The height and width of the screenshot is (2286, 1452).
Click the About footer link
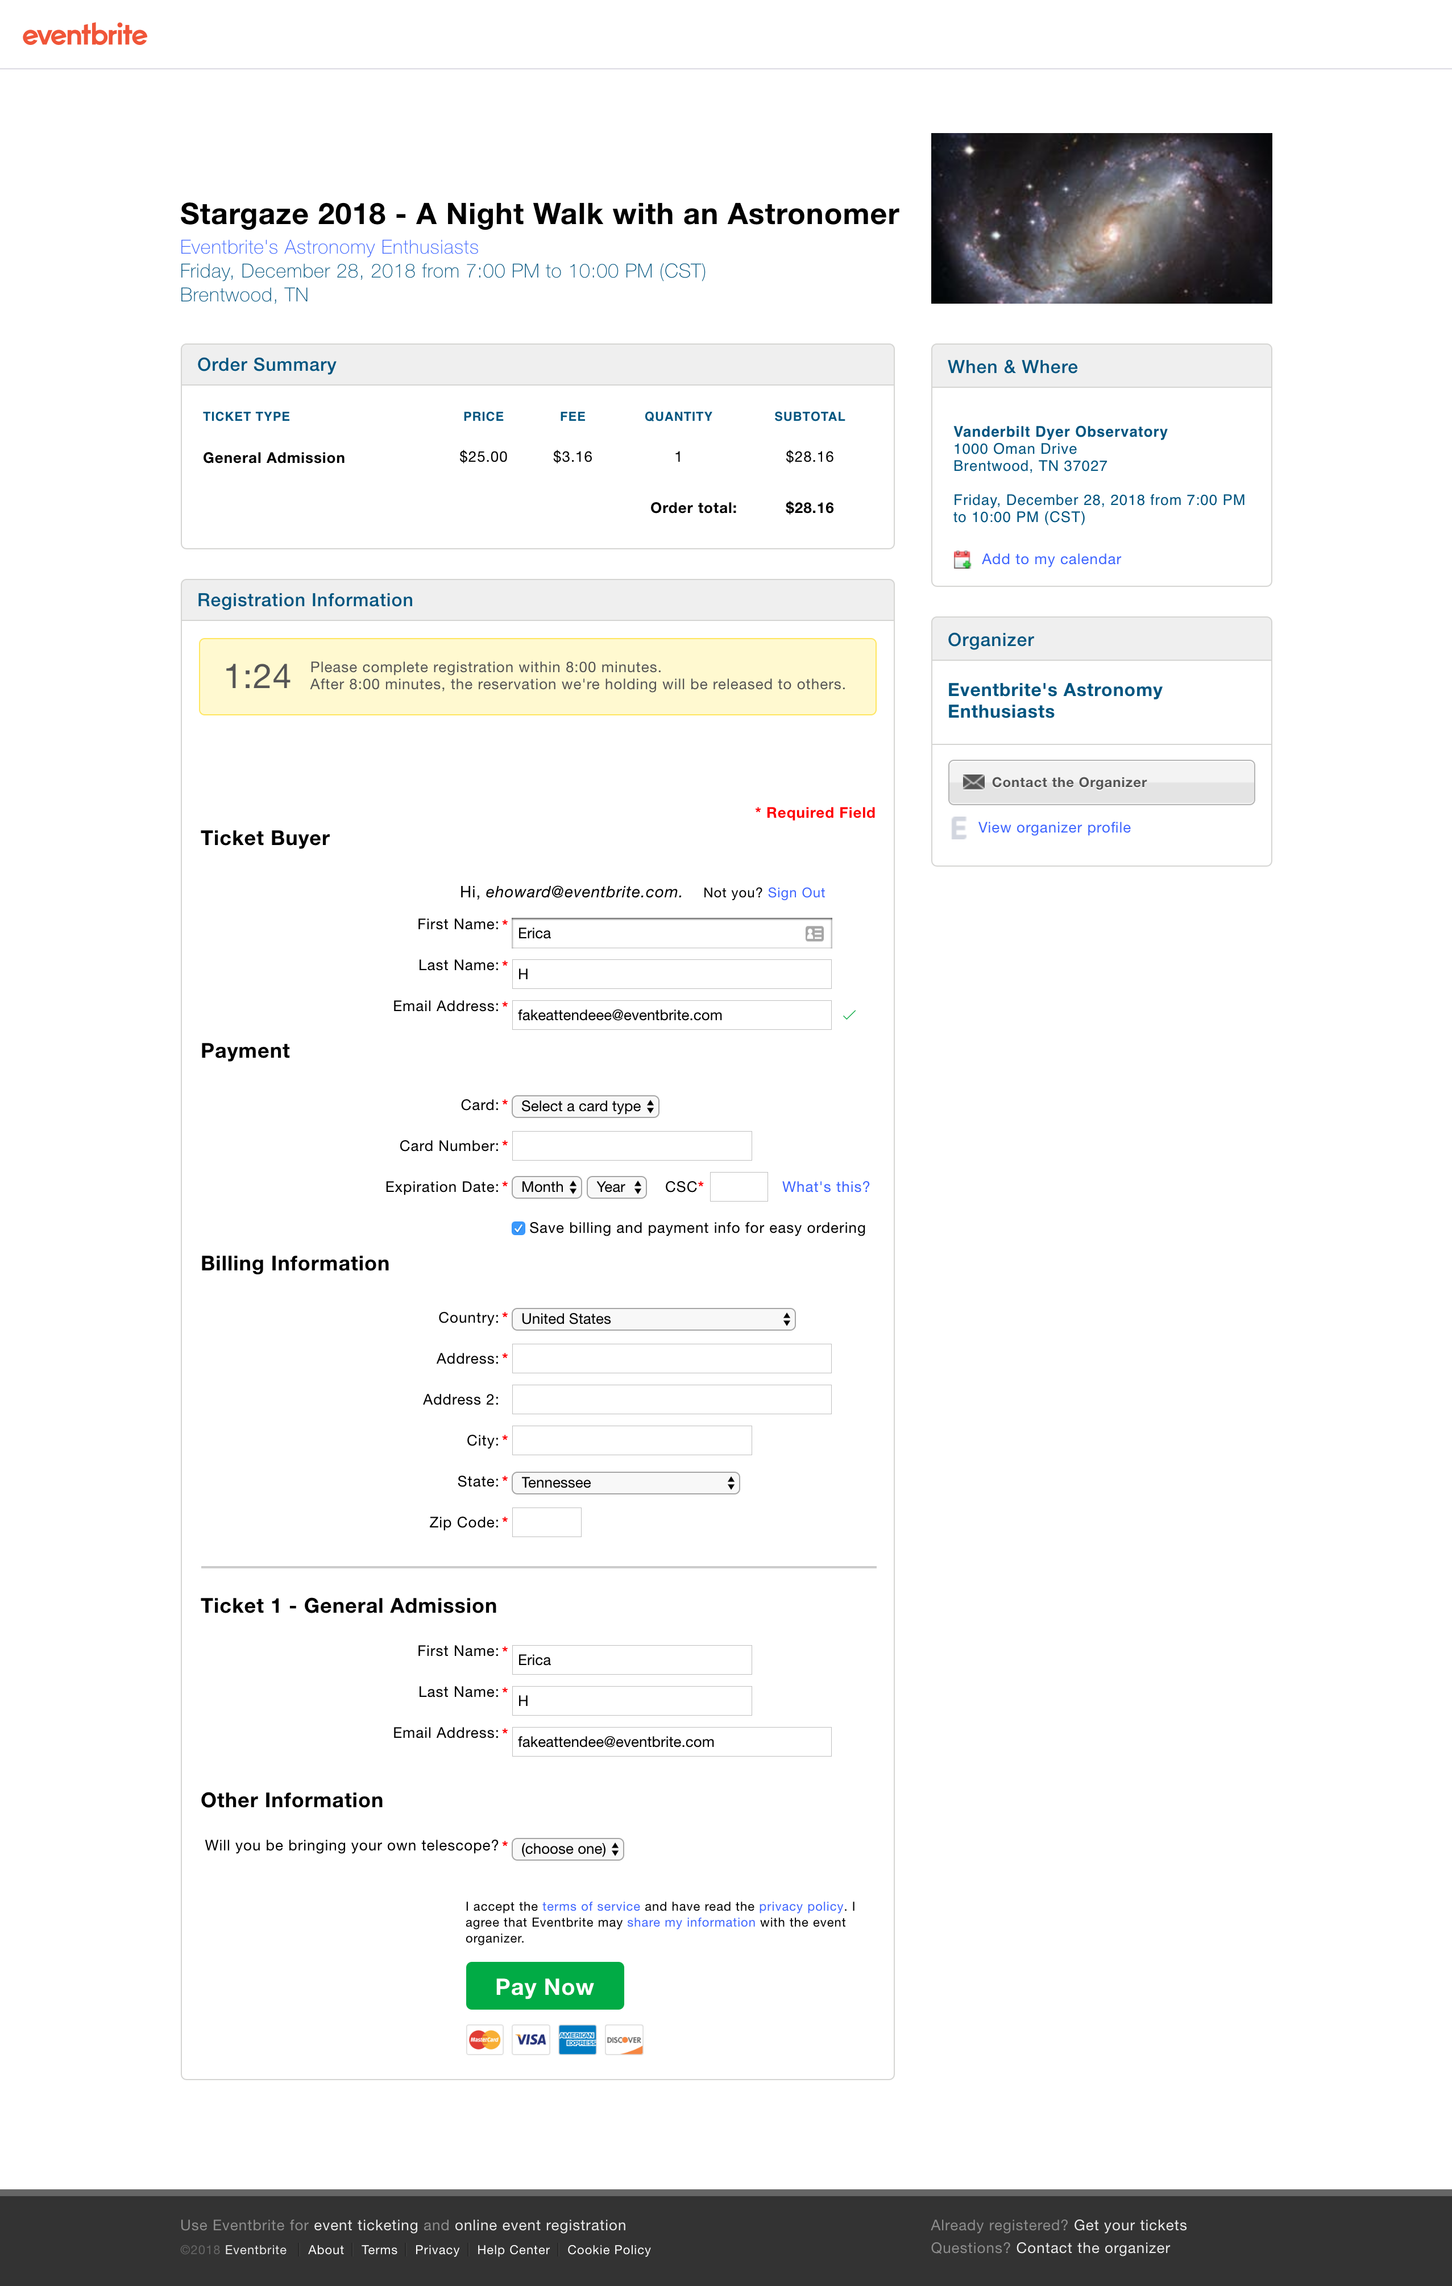coord(326,2250)
